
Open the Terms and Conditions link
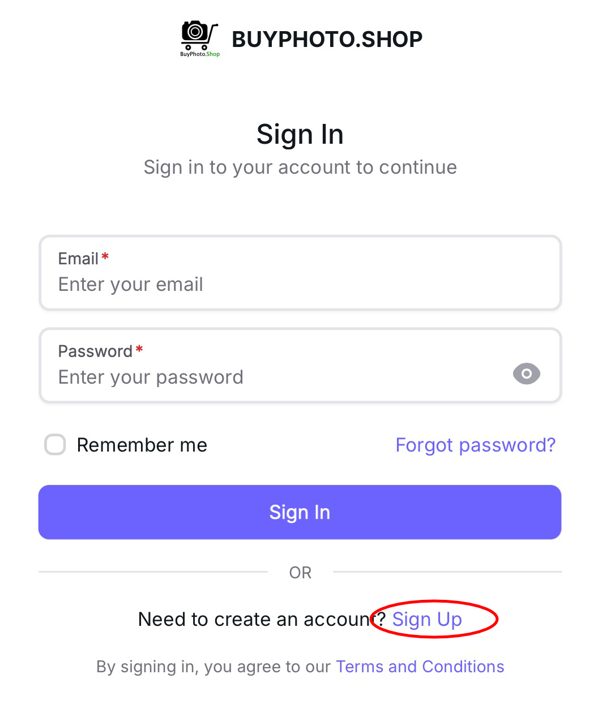click(420, 667)
